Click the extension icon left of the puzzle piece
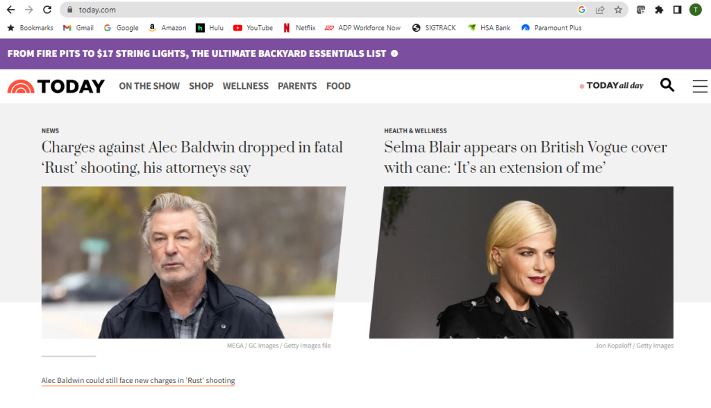This screenshot has width=711, height=408. pos(641,10)
